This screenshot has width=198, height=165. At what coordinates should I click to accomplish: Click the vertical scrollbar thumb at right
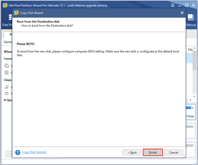194,60
